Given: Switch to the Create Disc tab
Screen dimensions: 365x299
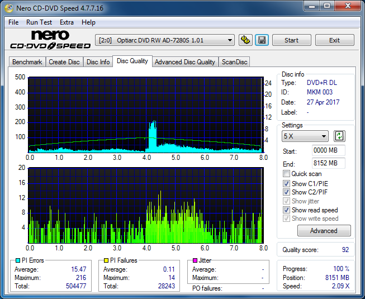Looking at the screenshot, I should 64,62.
